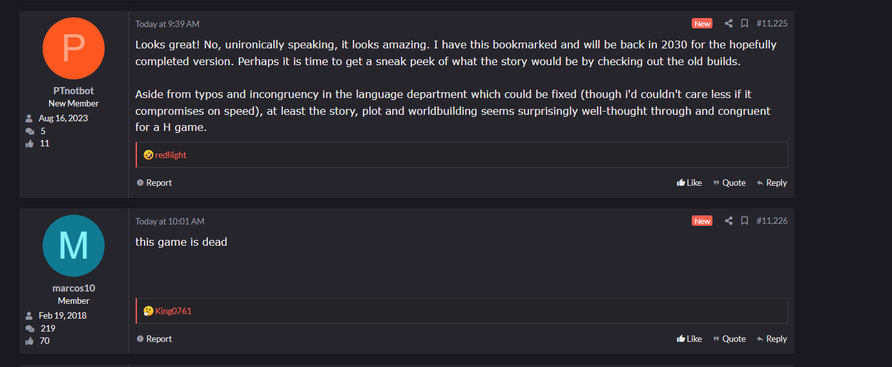Report marcos10's post
The image size is (892, 367).
[x=154, y=339]
